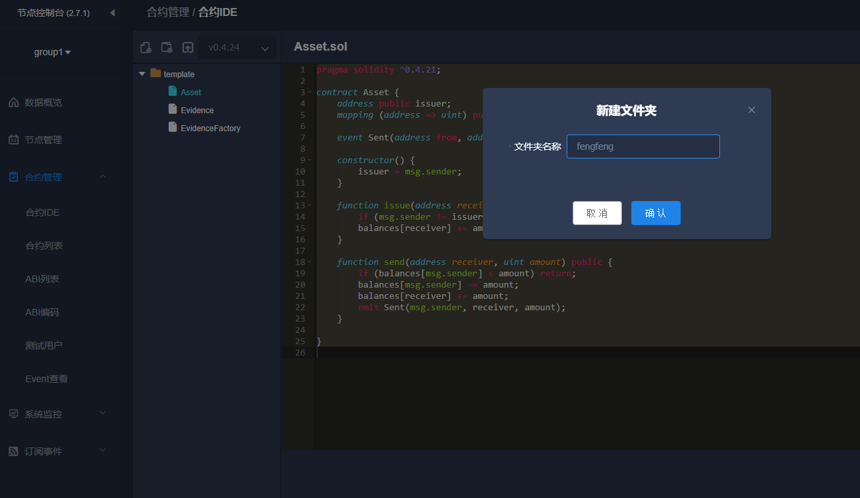
Task: Click the template folder icon
Action: click(x=155, y=73)
